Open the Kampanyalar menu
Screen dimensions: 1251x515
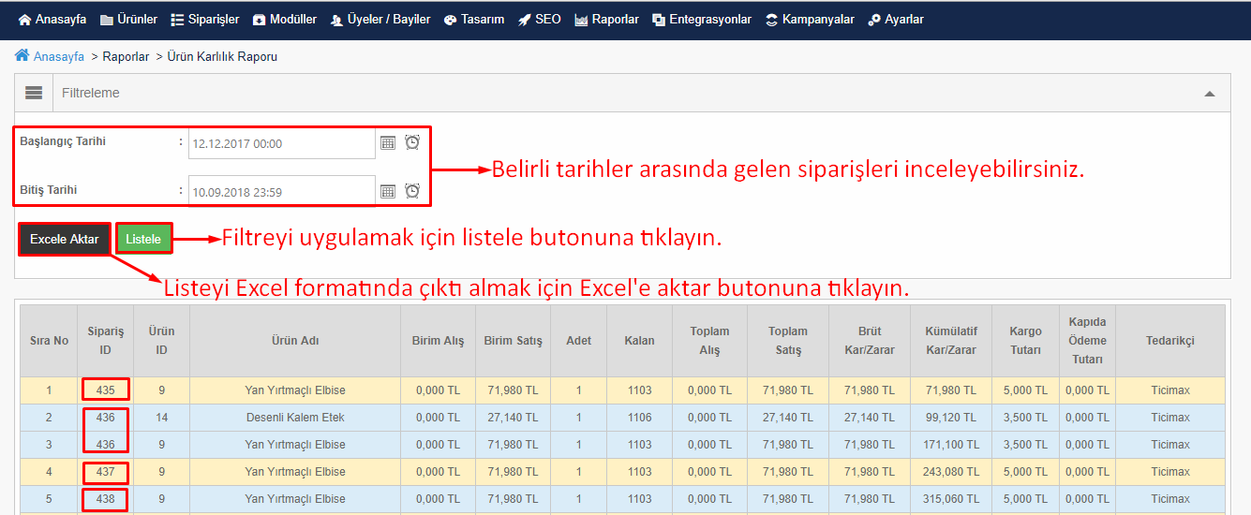coord(810,19)
